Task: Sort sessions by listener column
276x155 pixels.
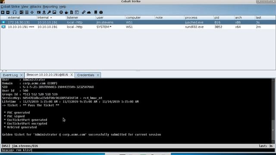Action: (x=81, y=18)
